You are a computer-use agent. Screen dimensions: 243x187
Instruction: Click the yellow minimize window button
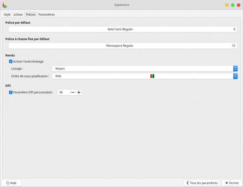pyautogui.click(x=227, y=5)
